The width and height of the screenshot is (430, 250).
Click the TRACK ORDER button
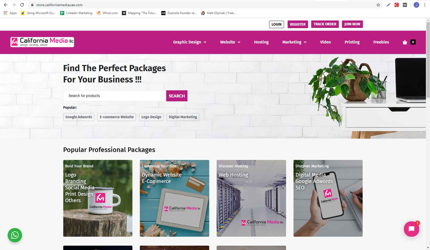click(325, 24)
